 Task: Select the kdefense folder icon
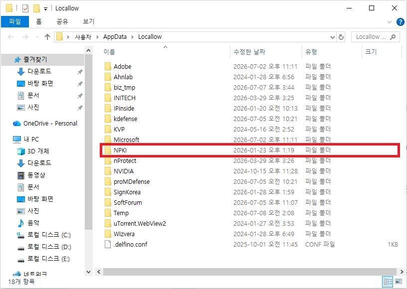point(108,119)
